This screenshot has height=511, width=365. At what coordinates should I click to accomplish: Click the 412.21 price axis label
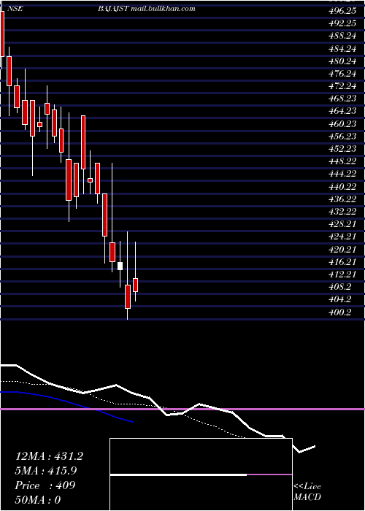(x=342, y=274)
